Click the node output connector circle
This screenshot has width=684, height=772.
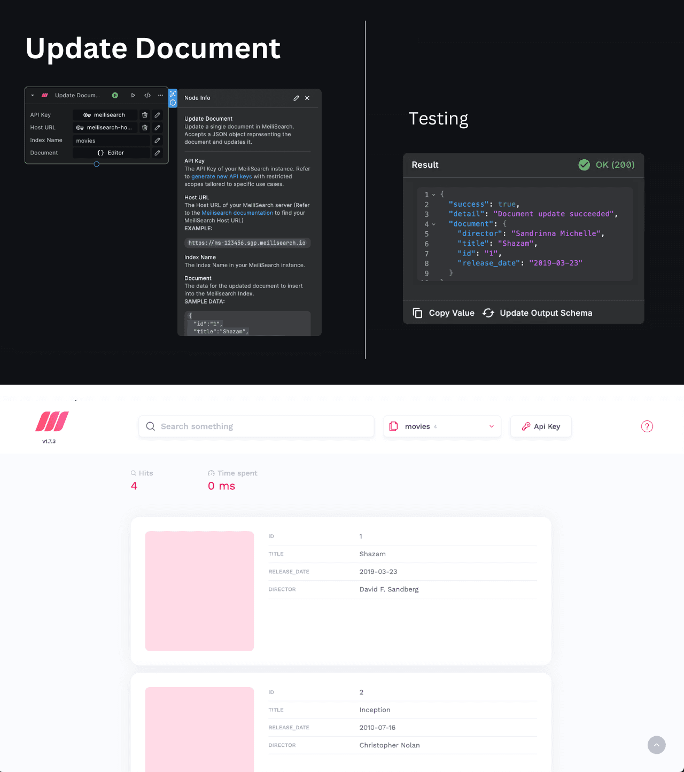97,164
